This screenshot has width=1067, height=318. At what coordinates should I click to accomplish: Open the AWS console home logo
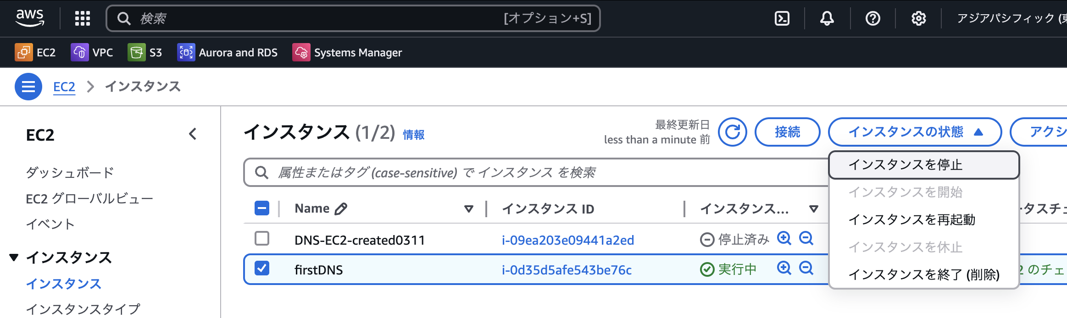(x=30, y=18)
